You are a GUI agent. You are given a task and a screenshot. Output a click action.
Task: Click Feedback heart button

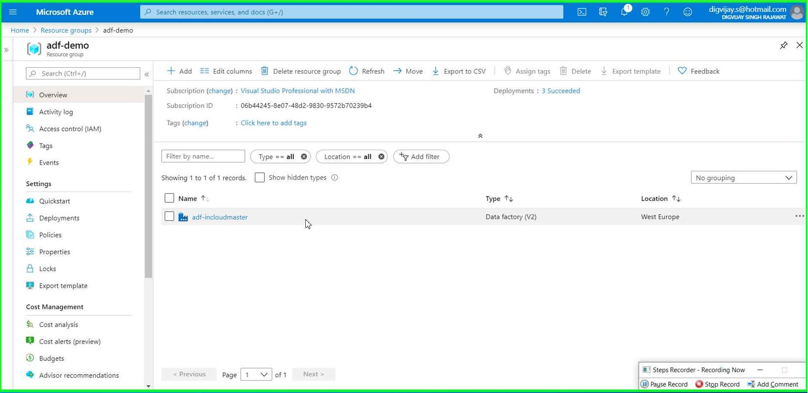pyautogui.click(x=698, y=71)
